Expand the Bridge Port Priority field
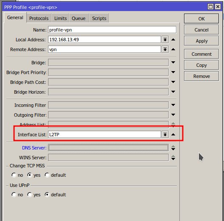Viewport: 224px width, 221px height. click(x=173, y=72)
